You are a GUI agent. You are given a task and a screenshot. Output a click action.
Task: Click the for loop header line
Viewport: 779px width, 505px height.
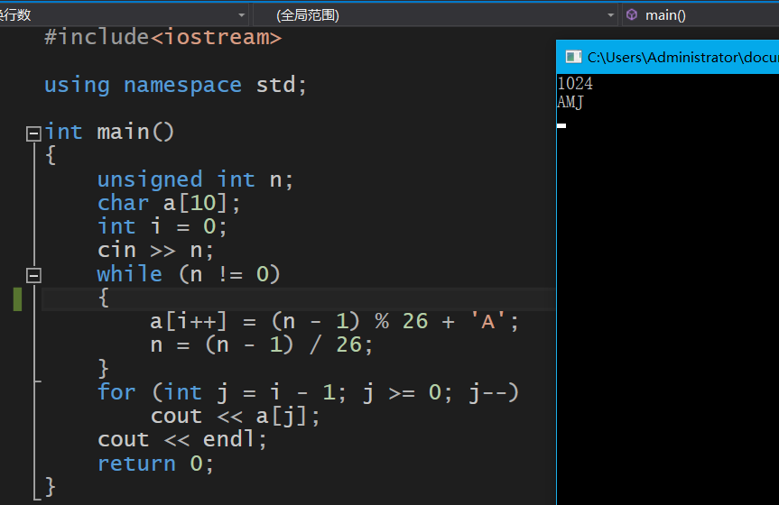click(x=308, y=392)
